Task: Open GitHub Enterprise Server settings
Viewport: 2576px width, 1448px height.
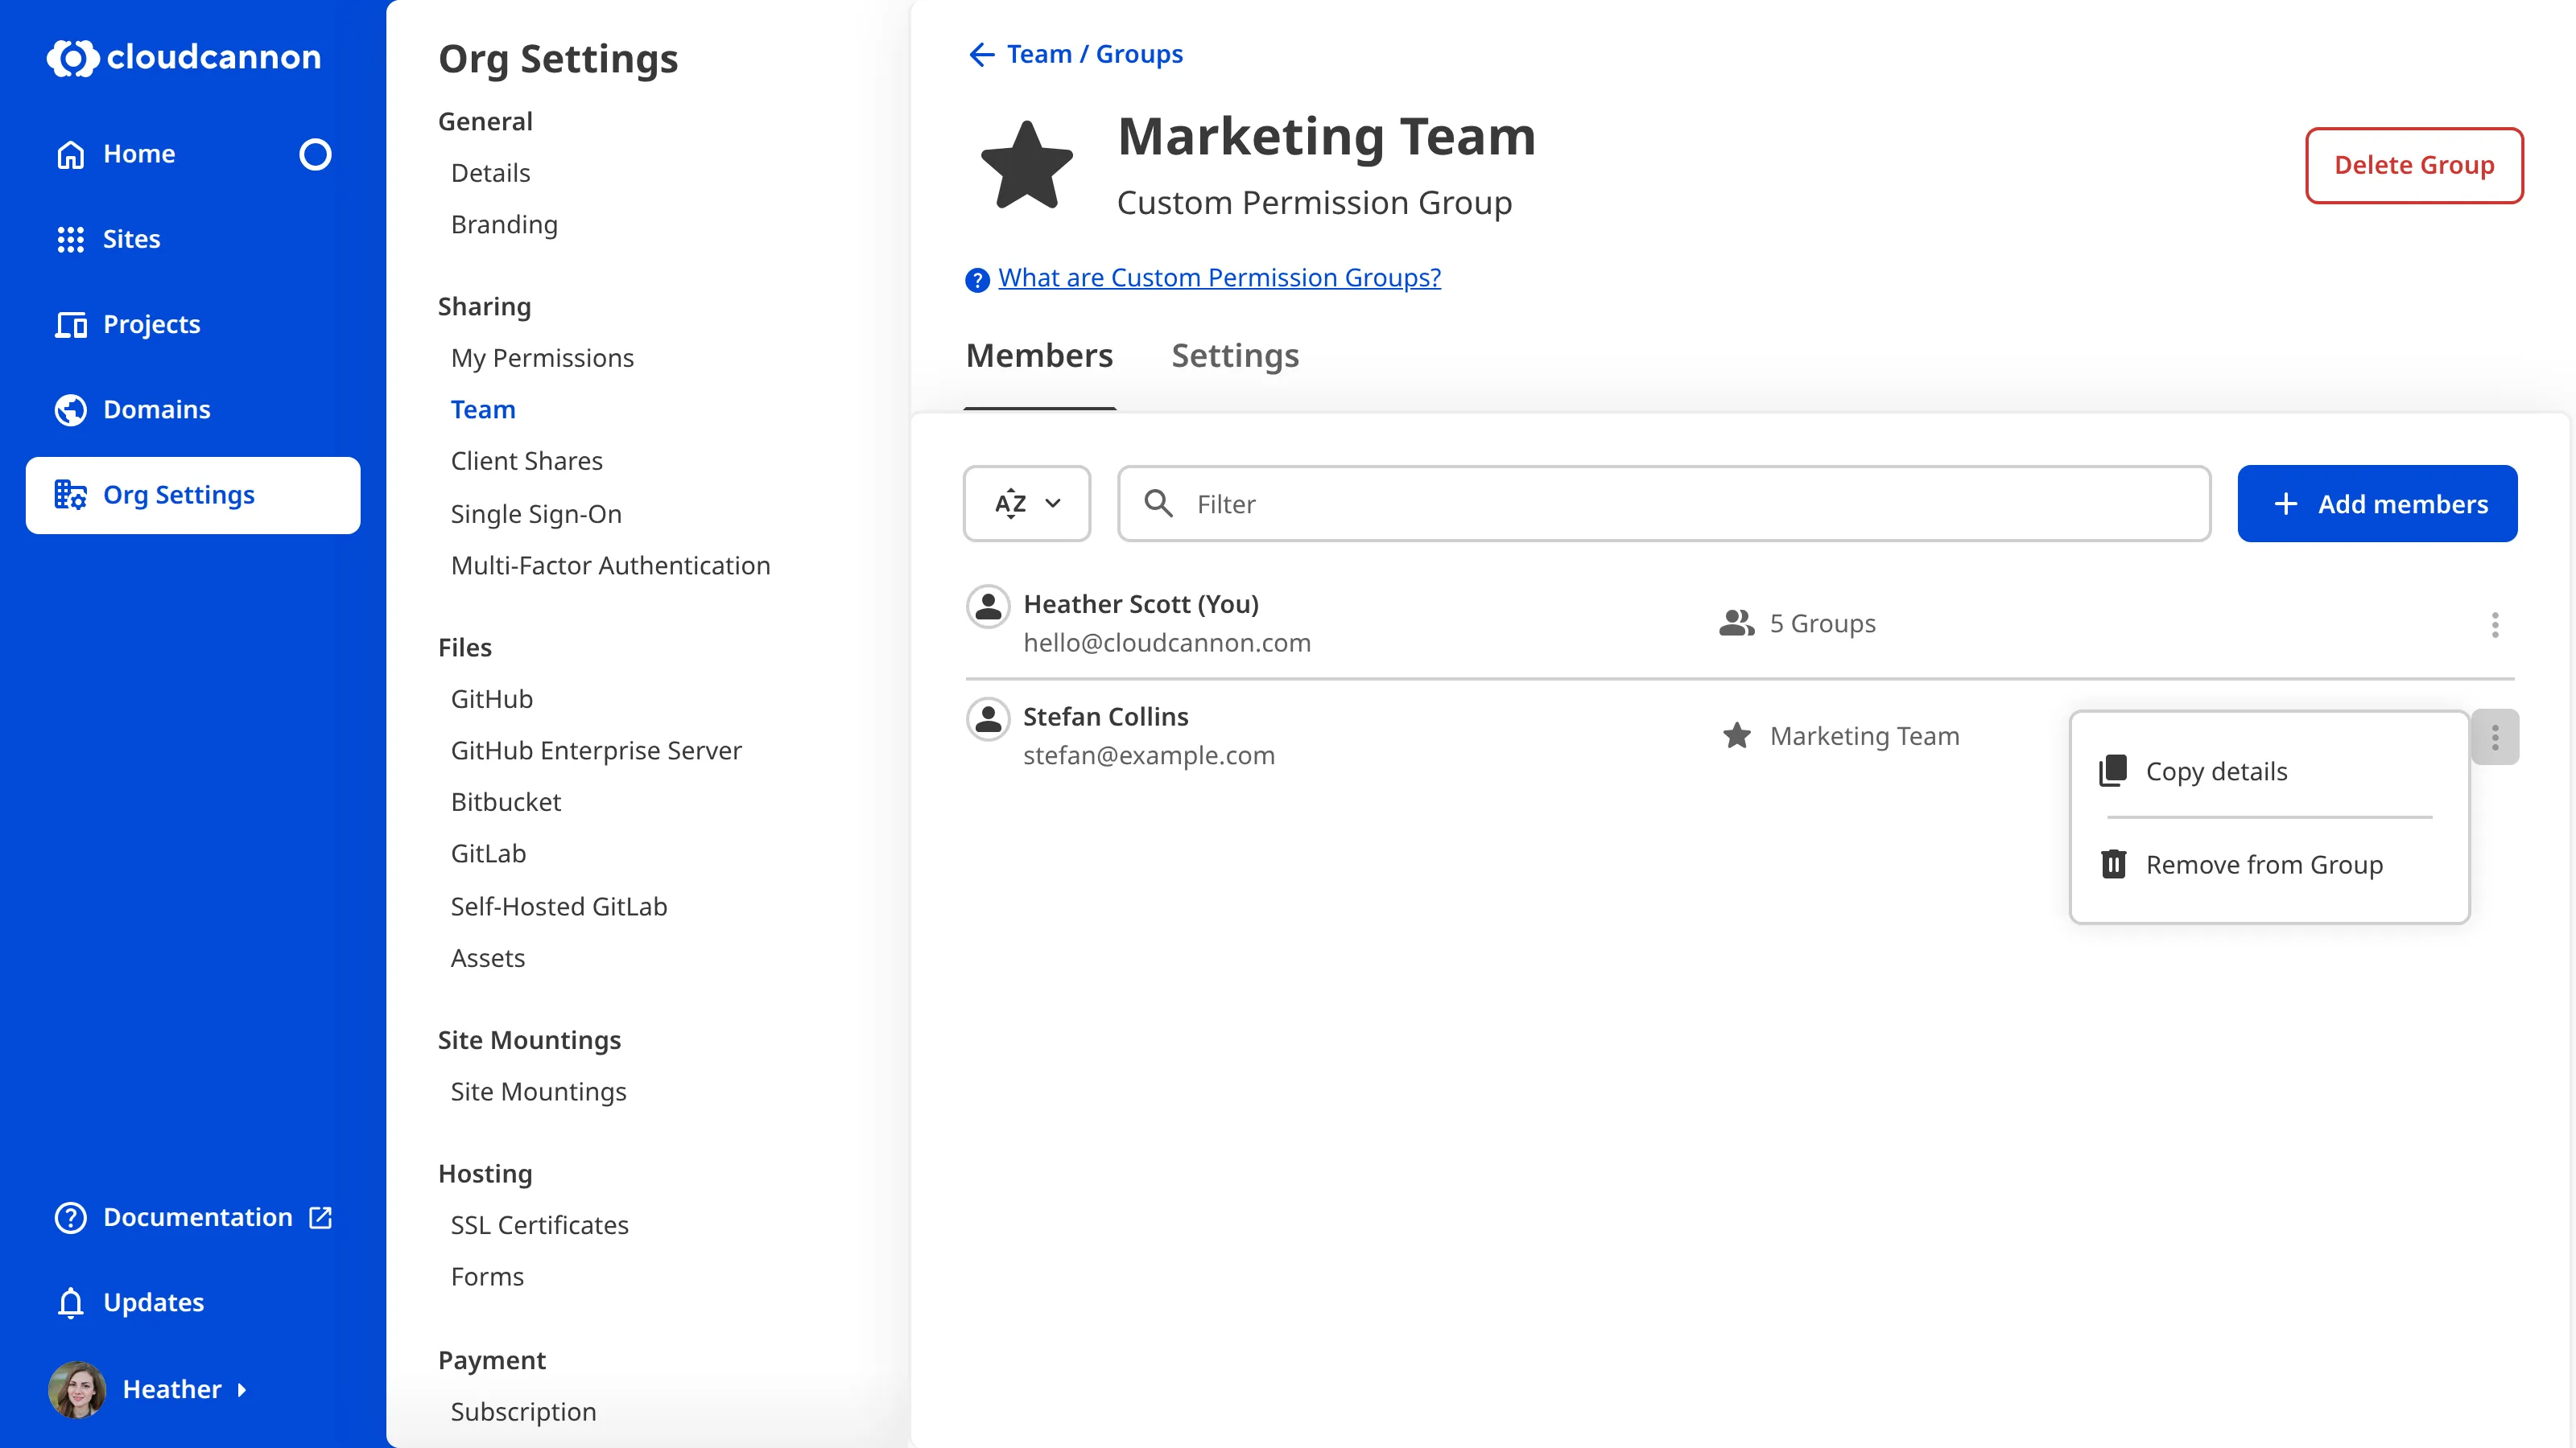Action: pos(596,751)
